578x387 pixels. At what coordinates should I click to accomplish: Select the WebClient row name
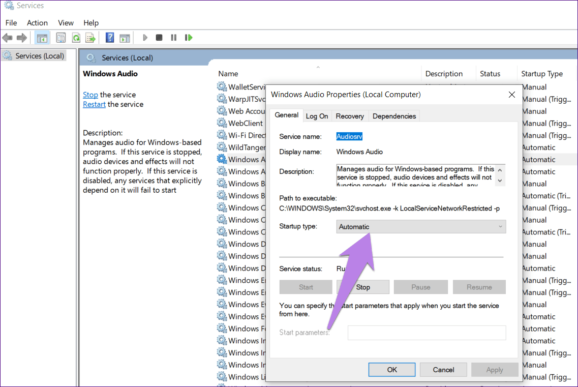[246, 123]
